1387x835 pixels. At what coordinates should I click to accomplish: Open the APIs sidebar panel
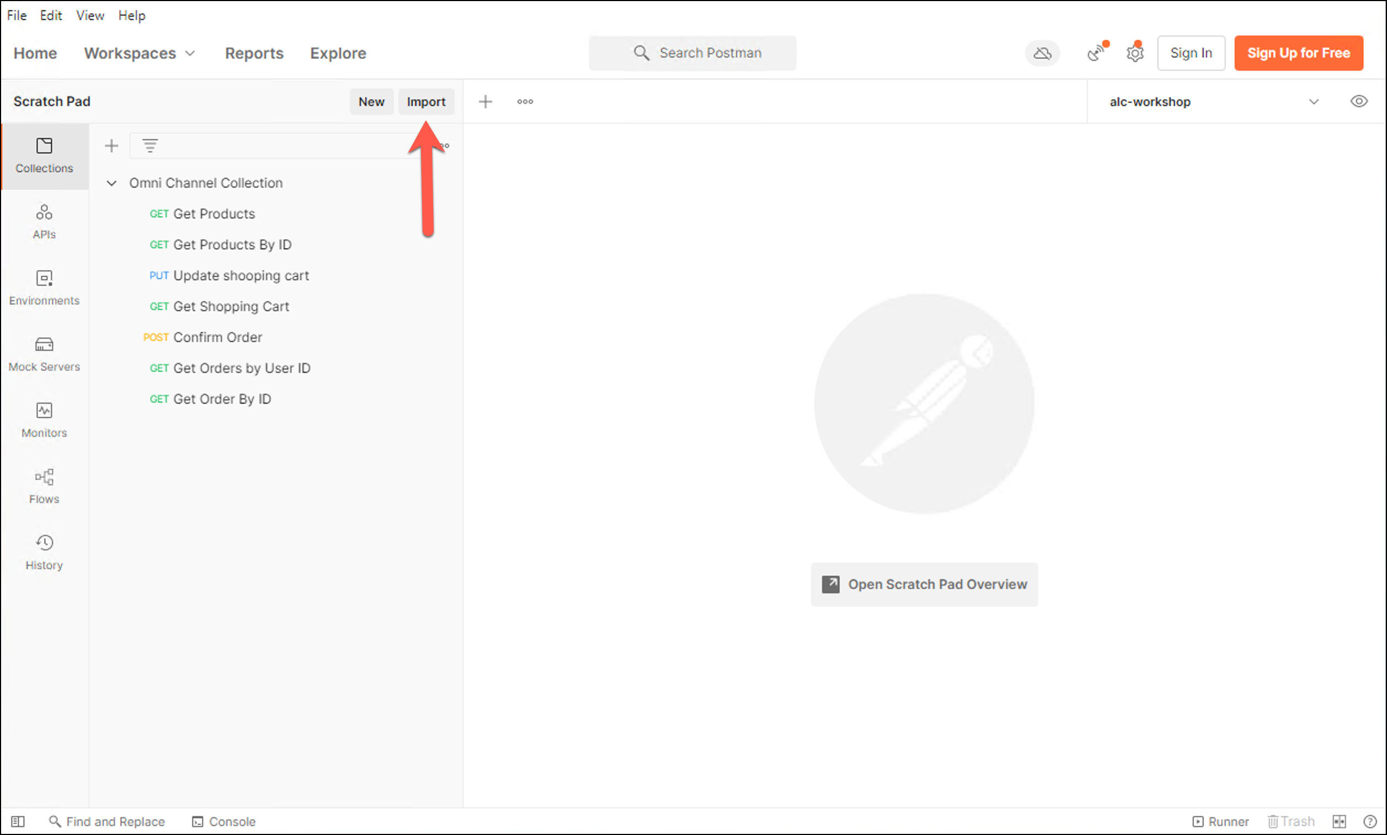tap(44, 222)
